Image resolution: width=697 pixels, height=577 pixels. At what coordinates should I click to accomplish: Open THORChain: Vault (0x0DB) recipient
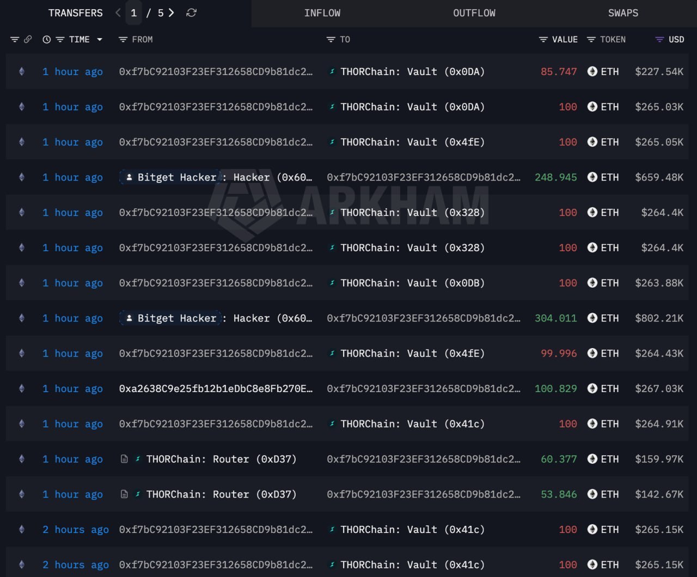tap(412, 283)
